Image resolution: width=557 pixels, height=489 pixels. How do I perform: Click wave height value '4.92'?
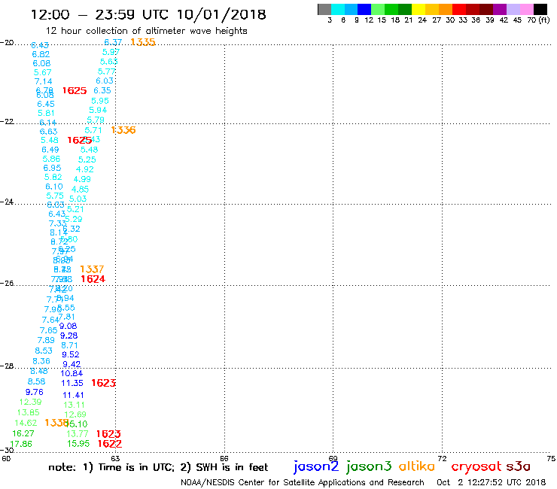85,169
